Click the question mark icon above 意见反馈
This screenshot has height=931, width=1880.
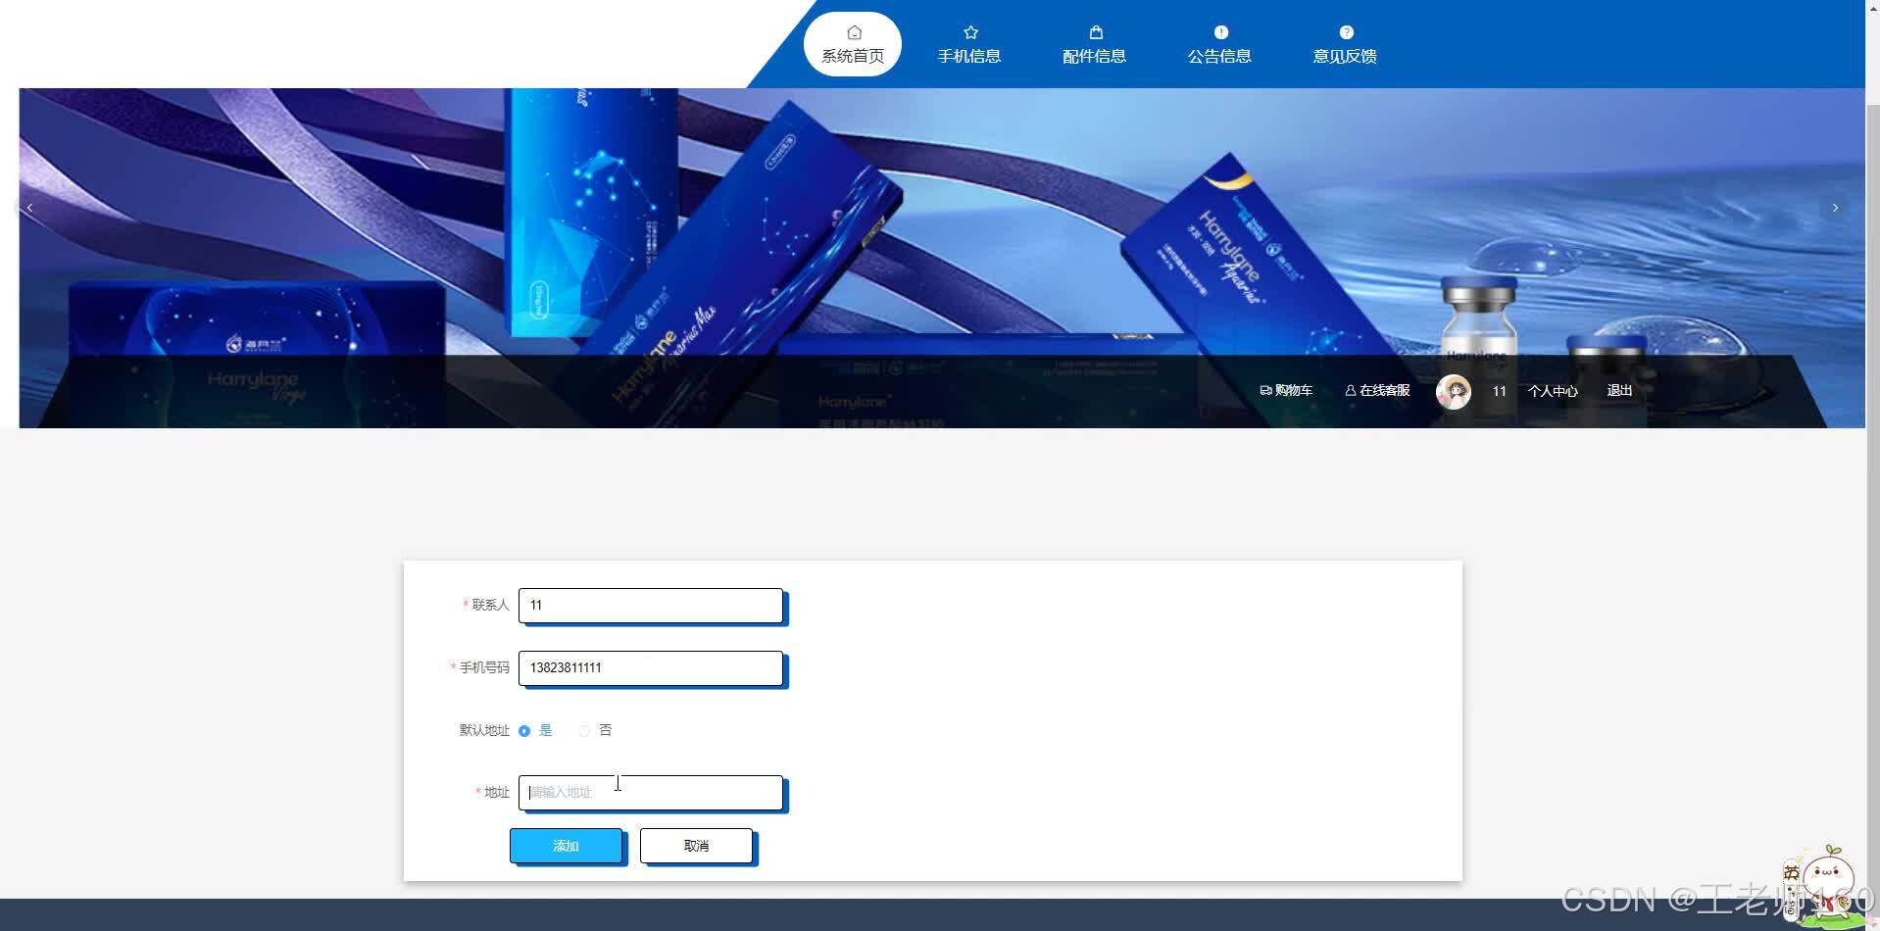1346,32
